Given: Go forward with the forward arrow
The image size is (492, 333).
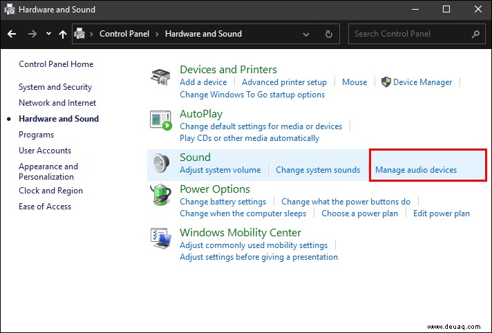Looking at the screenshot, I should [32, 34].
